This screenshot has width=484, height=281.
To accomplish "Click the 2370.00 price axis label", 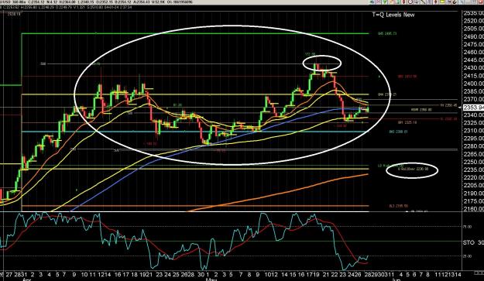I will [x=473, y=99].
